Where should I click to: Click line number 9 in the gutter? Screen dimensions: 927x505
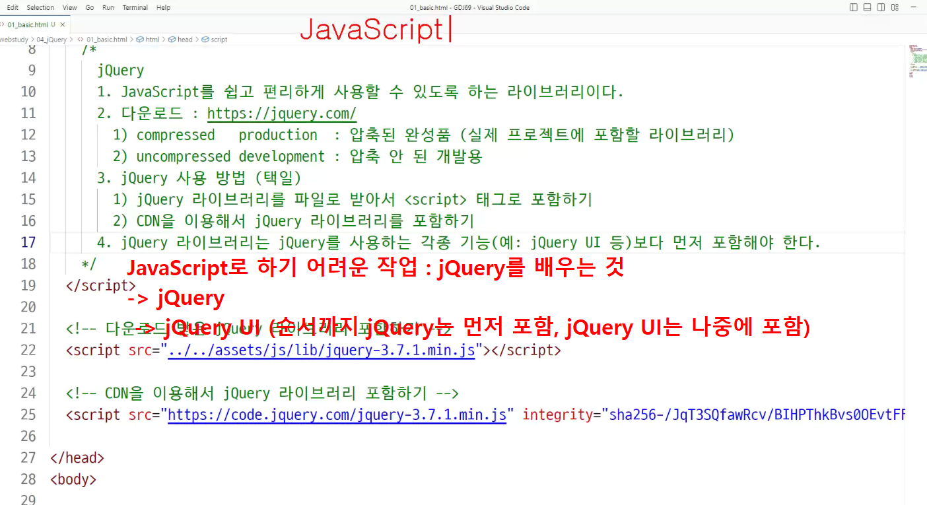pyautogui.click(x=32, y=70)
